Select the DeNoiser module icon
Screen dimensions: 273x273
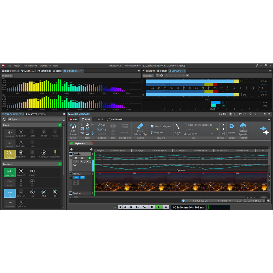10,144
